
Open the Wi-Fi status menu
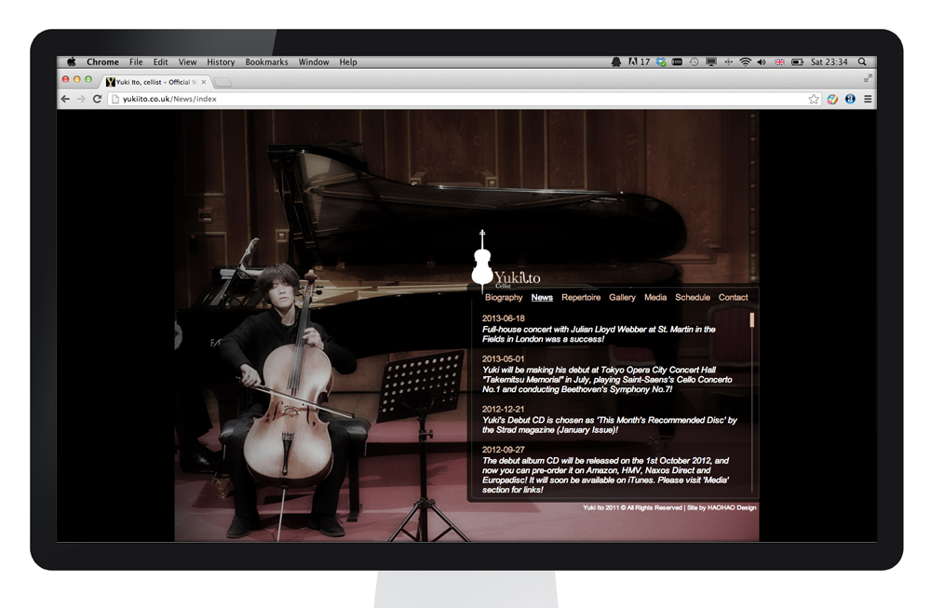[x=745, y=61]
